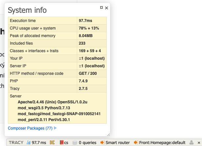Click the CPU usage user + system label
The image size is (202, 146).
point(33,28)
